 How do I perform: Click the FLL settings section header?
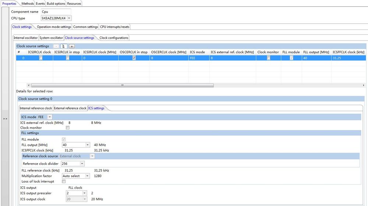click(x=190, y=133)
